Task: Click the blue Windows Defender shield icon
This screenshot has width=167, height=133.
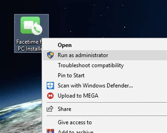Action: [50, 85]
